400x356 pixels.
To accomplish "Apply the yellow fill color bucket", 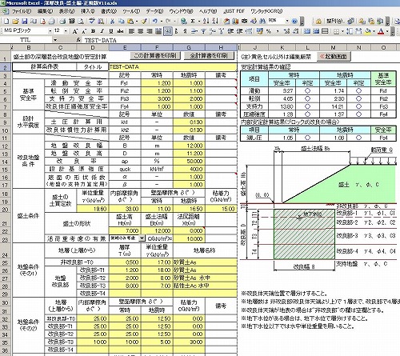I will coord(368,31).
